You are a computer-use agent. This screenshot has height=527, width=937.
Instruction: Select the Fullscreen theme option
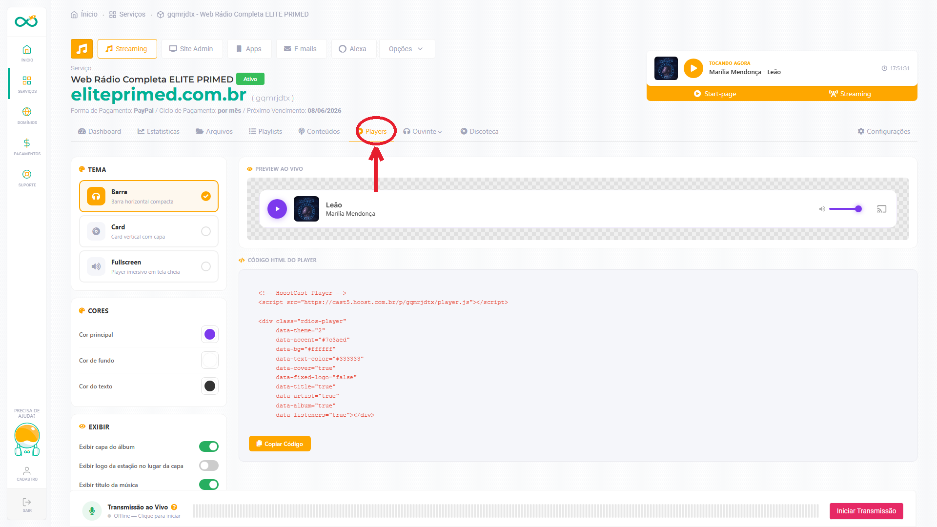(x=148, y=266)
